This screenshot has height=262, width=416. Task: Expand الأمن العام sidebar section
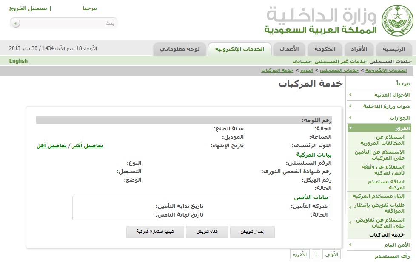click(x=379, y=245)
